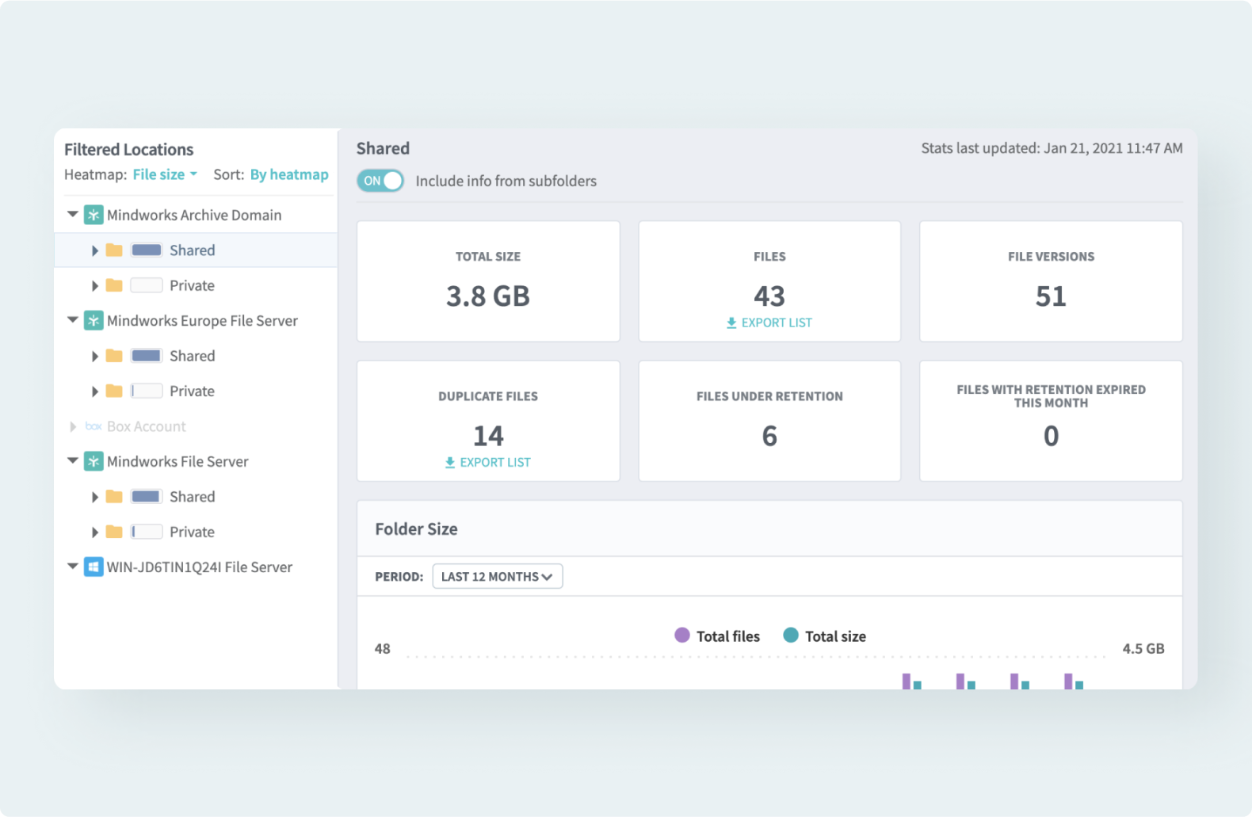Click download icon under Files count

coord(731,323)
